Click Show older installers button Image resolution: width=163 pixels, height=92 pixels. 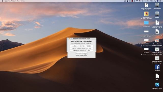pos(81,53)
